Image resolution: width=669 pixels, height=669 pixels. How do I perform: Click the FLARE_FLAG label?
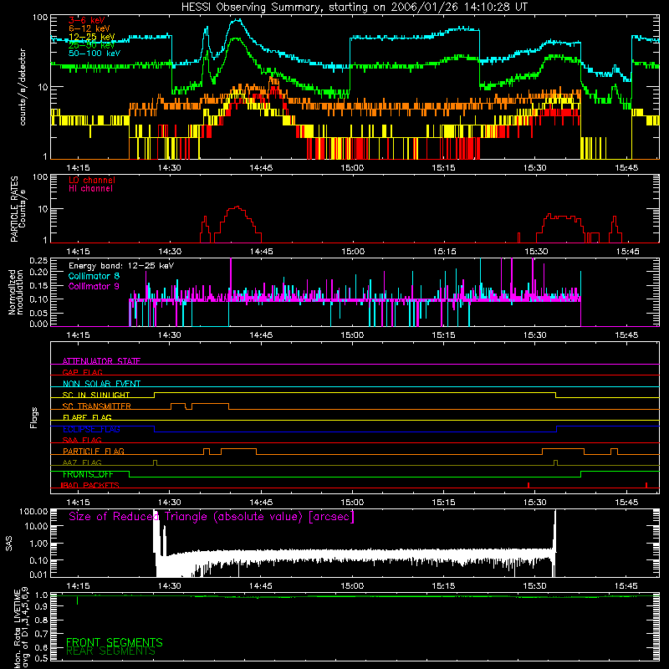point(87,417)
